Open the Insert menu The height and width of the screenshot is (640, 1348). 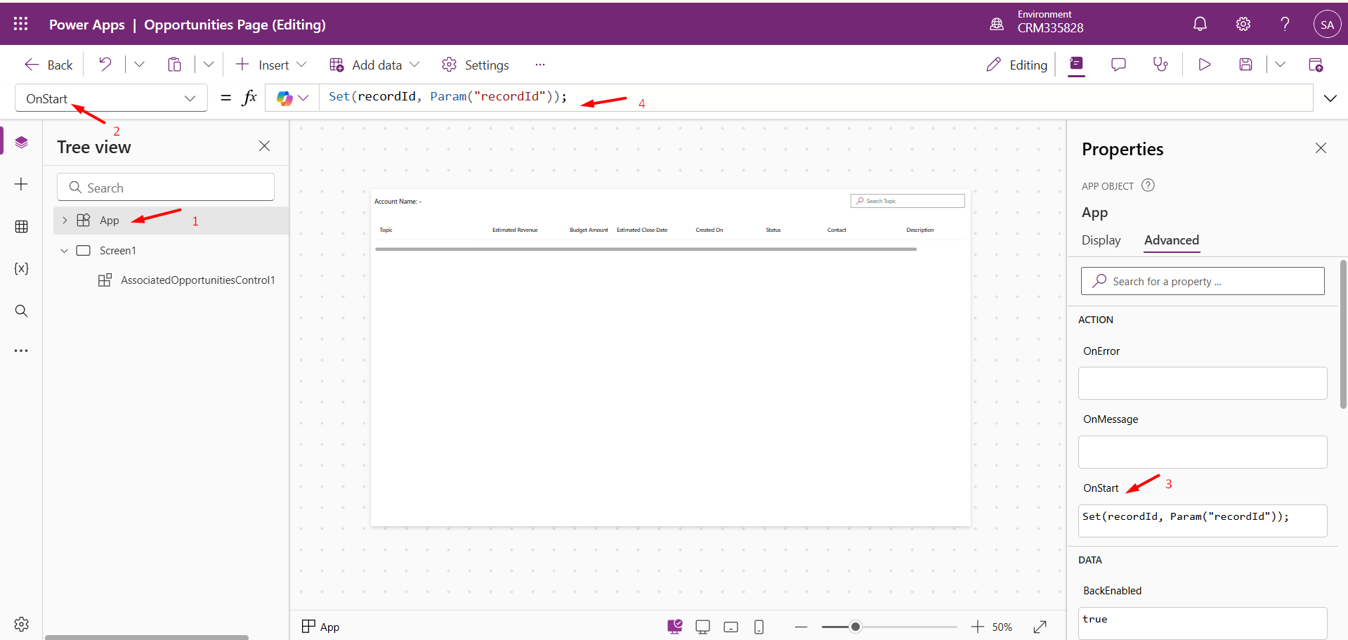[x=271, y=65]
